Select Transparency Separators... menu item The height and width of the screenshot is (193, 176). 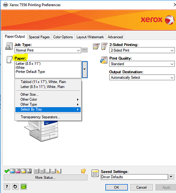(48, 117)
